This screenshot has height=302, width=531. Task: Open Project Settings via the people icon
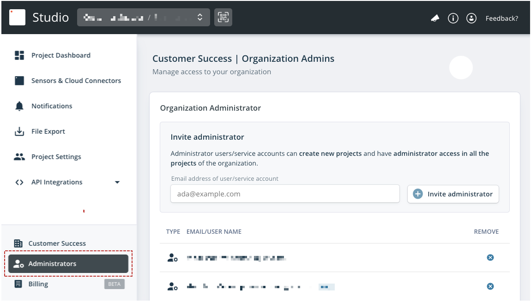point(19,156)
